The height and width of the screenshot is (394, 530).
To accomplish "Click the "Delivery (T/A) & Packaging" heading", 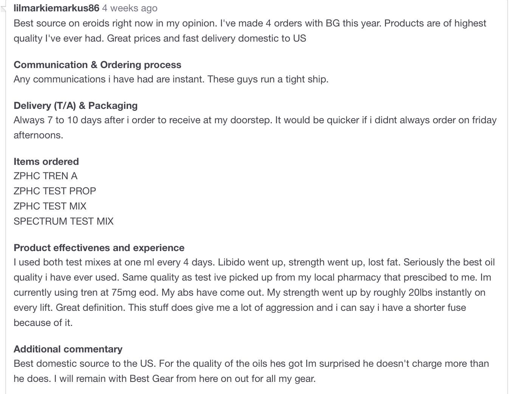I will point(75,105).
